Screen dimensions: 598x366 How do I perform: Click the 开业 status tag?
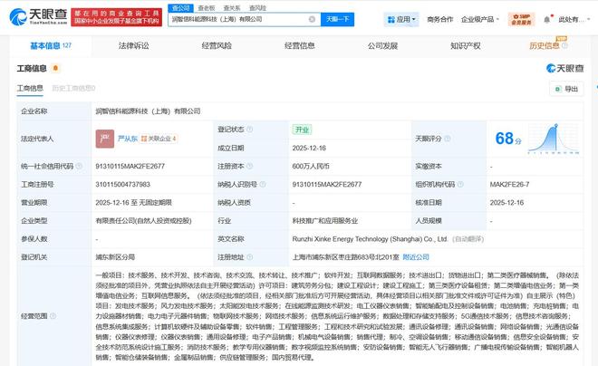point(302,130)
